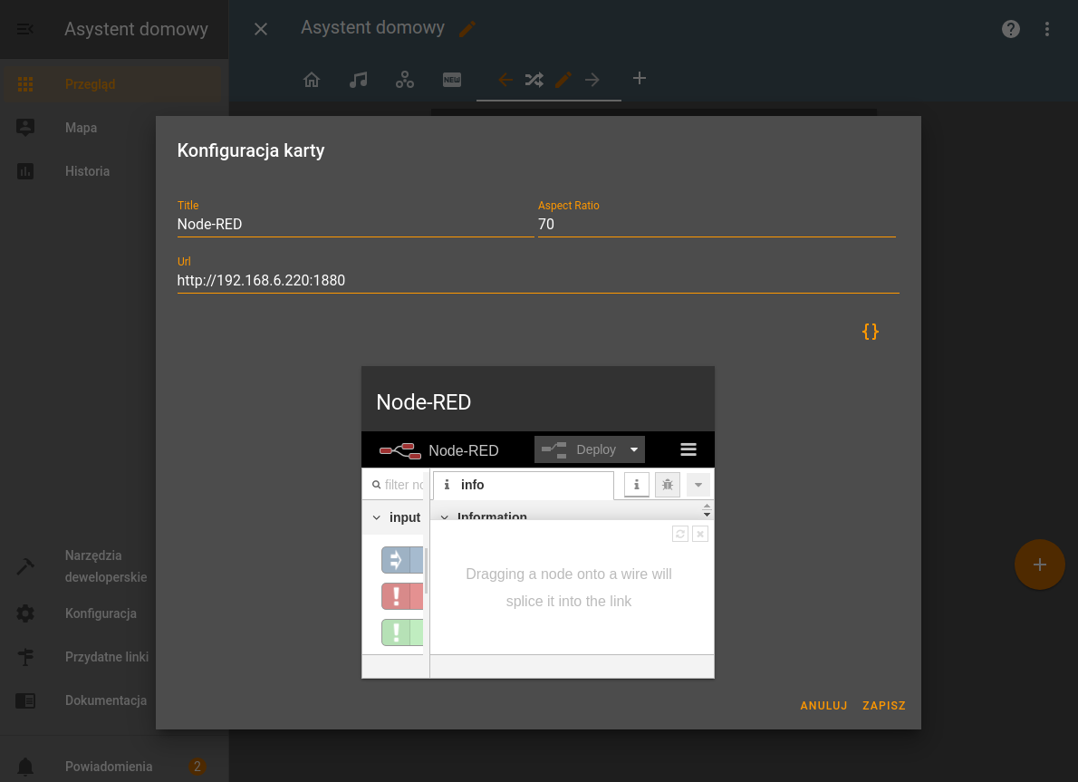Open sidebar tabs dropdown arrow
The image size is (1078, 782).
(698, 485)
